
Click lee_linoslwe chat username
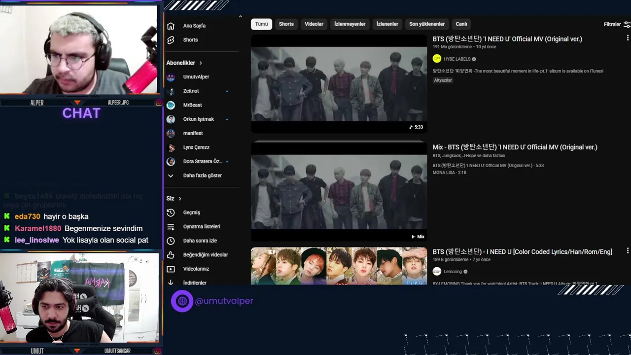tap(37, 240)
